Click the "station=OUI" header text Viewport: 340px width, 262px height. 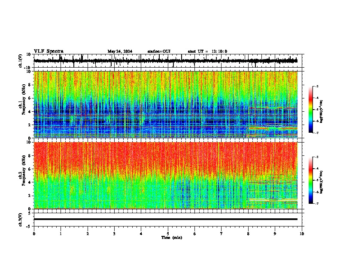coord(159,51)
